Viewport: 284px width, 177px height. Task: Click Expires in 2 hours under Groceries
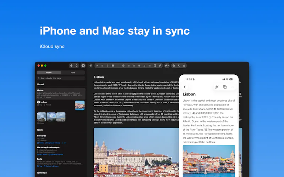pos(53,143)
